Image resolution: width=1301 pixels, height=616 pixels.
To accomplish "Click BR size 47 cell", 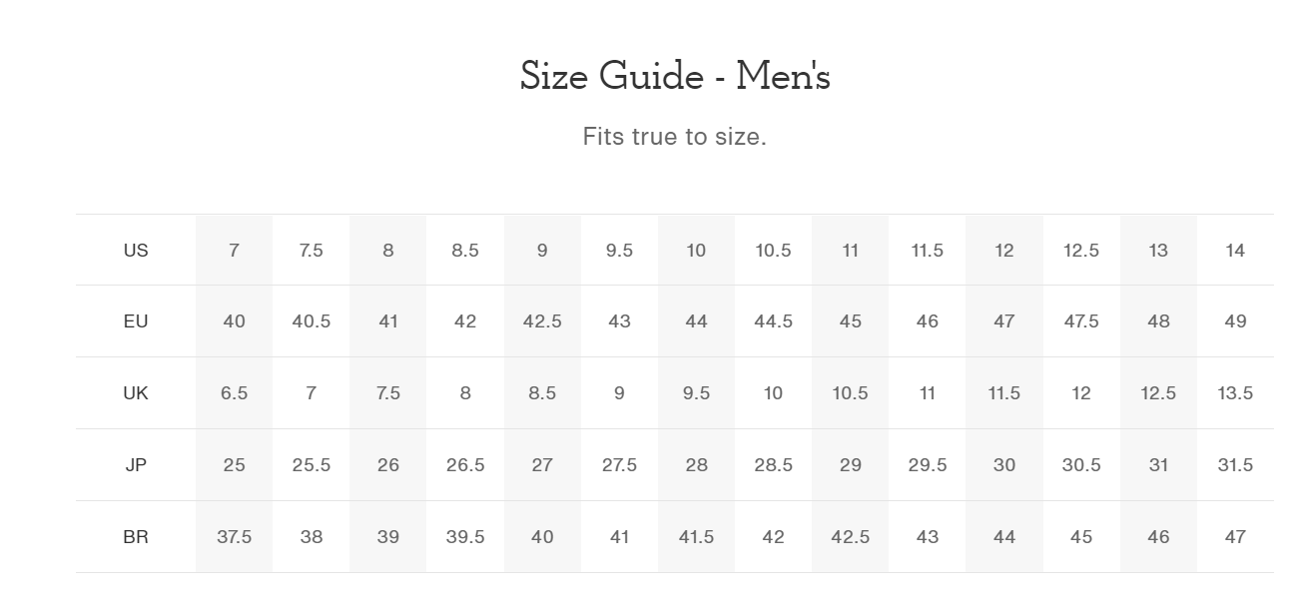I will (1235, 537).
